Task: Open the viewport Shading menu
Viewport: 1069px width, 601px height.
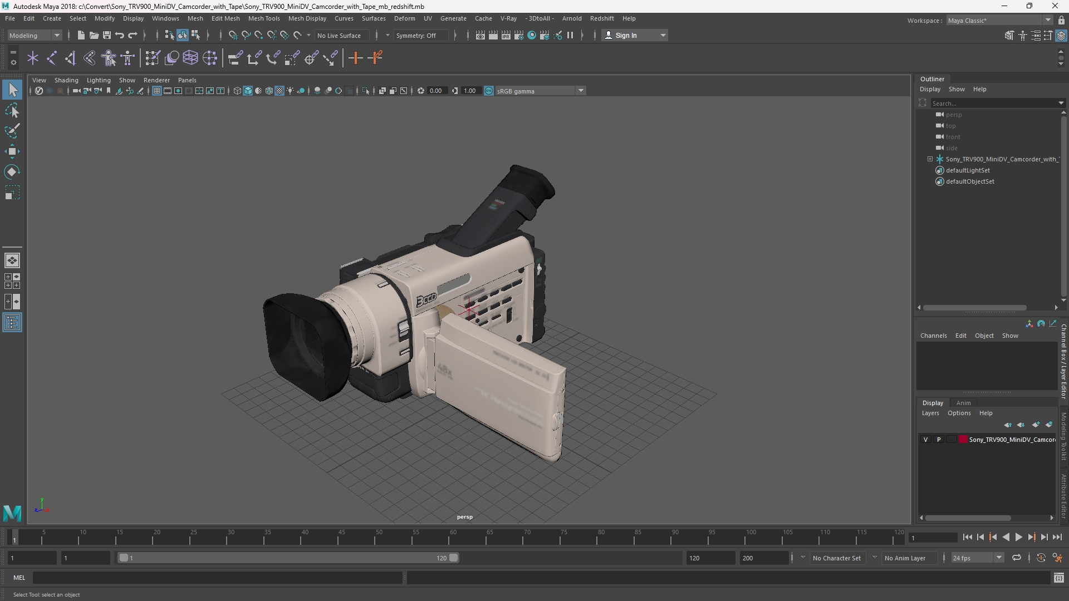Action: pyautogui.click(x=66, y=80)
